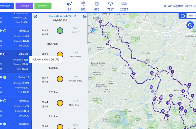Click Cost: 209.59 in selected route

tap(22, 69)
